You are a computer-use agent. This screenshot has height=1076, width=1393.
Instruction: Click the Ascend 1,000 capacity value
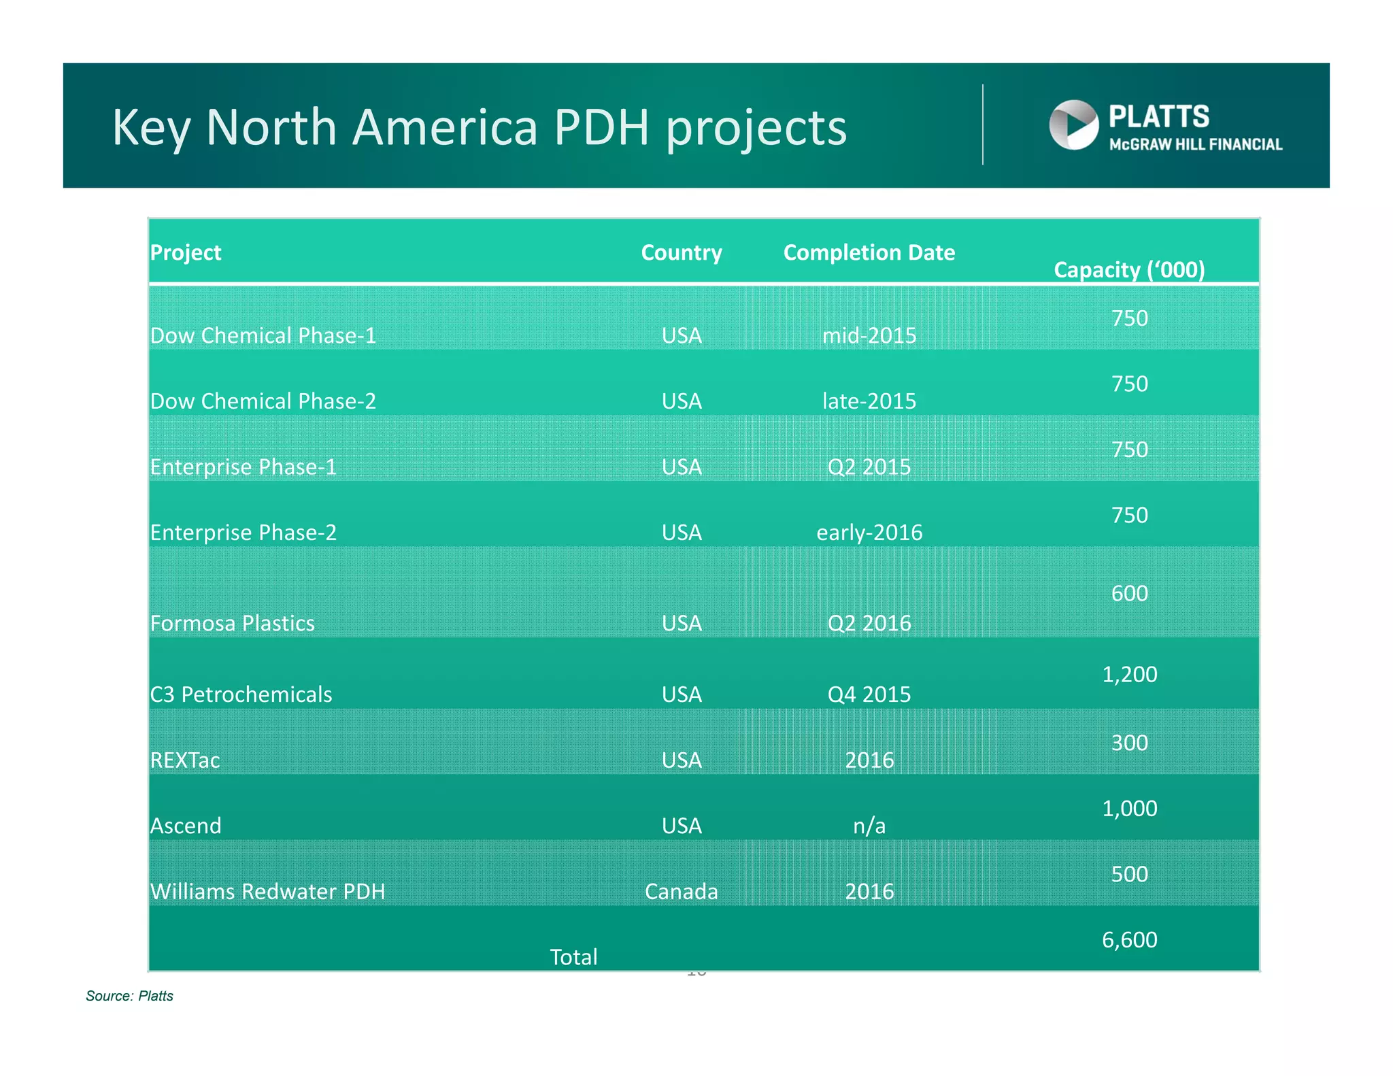1128,808
